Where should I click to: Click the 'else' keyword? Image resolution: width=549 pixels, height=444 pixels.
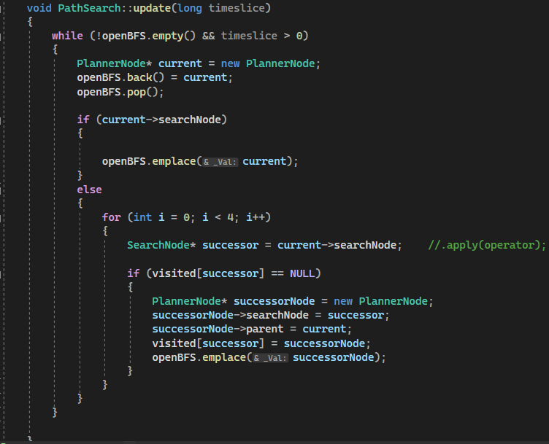[89, 190]
